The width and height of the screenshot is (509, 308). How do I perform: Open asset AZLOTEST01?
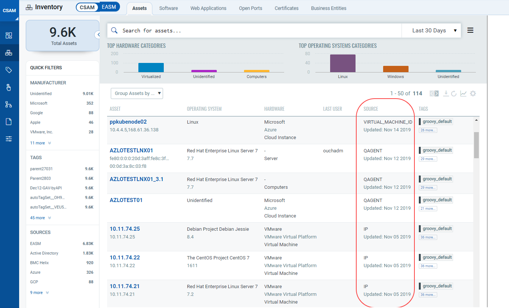pos(126,200)
